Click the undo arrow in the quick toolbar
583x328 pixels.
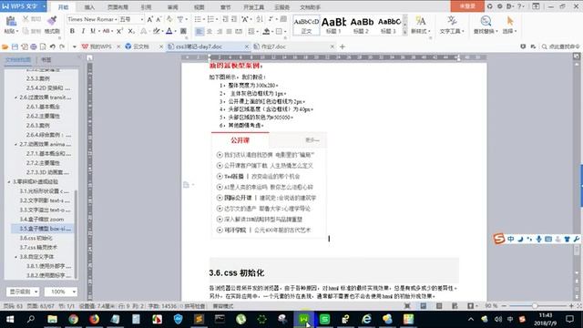click(53, 46)
